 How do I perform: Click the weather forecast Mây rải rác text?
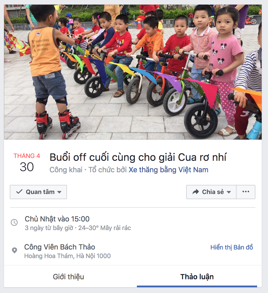[x=116, y=228]
